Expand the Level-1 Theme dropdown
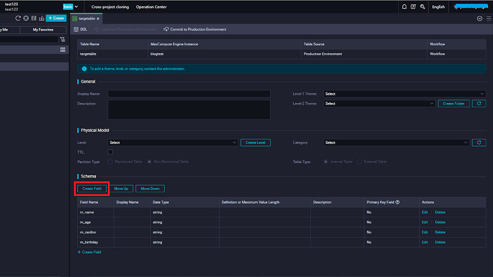This screenshot has height=277, width=493. coord(404,94)
